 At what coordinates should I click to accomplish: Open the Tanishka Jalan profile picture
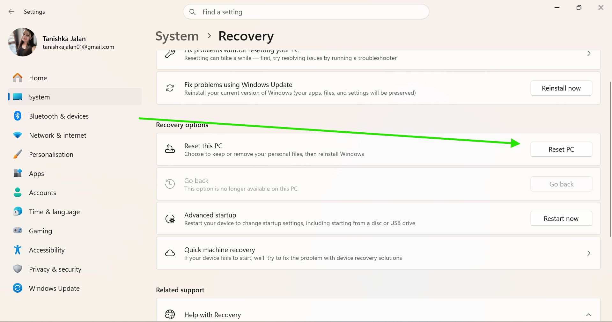point(23,42)
